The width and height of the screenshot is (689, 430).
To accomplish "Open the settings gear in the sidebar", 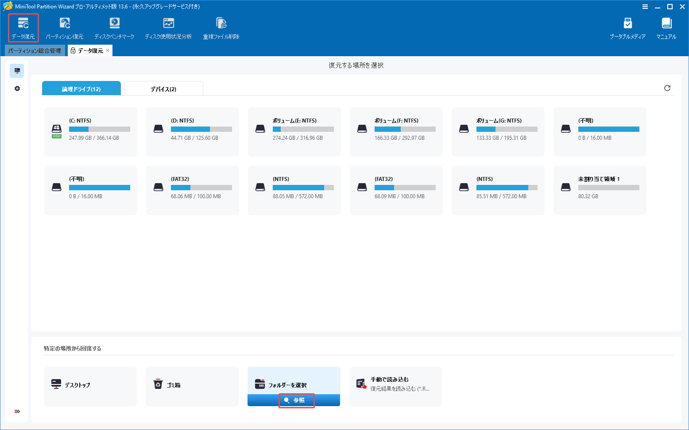I will point(17,88).
